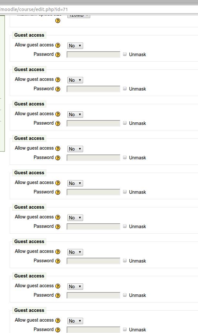Open help icon below Maximum upload size

(58, 21)
